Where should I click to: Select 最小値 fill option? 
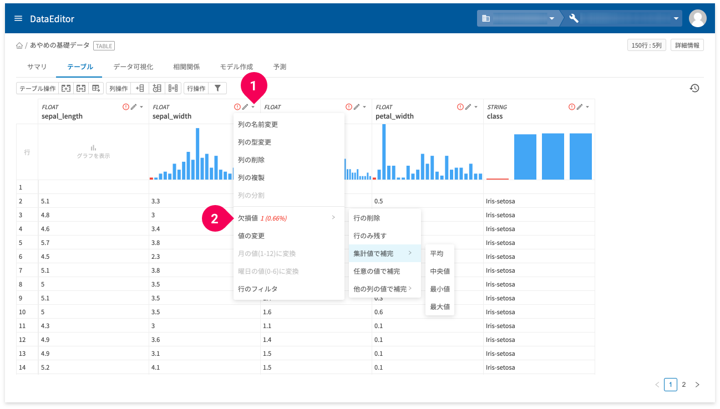(x=440, y=289)
